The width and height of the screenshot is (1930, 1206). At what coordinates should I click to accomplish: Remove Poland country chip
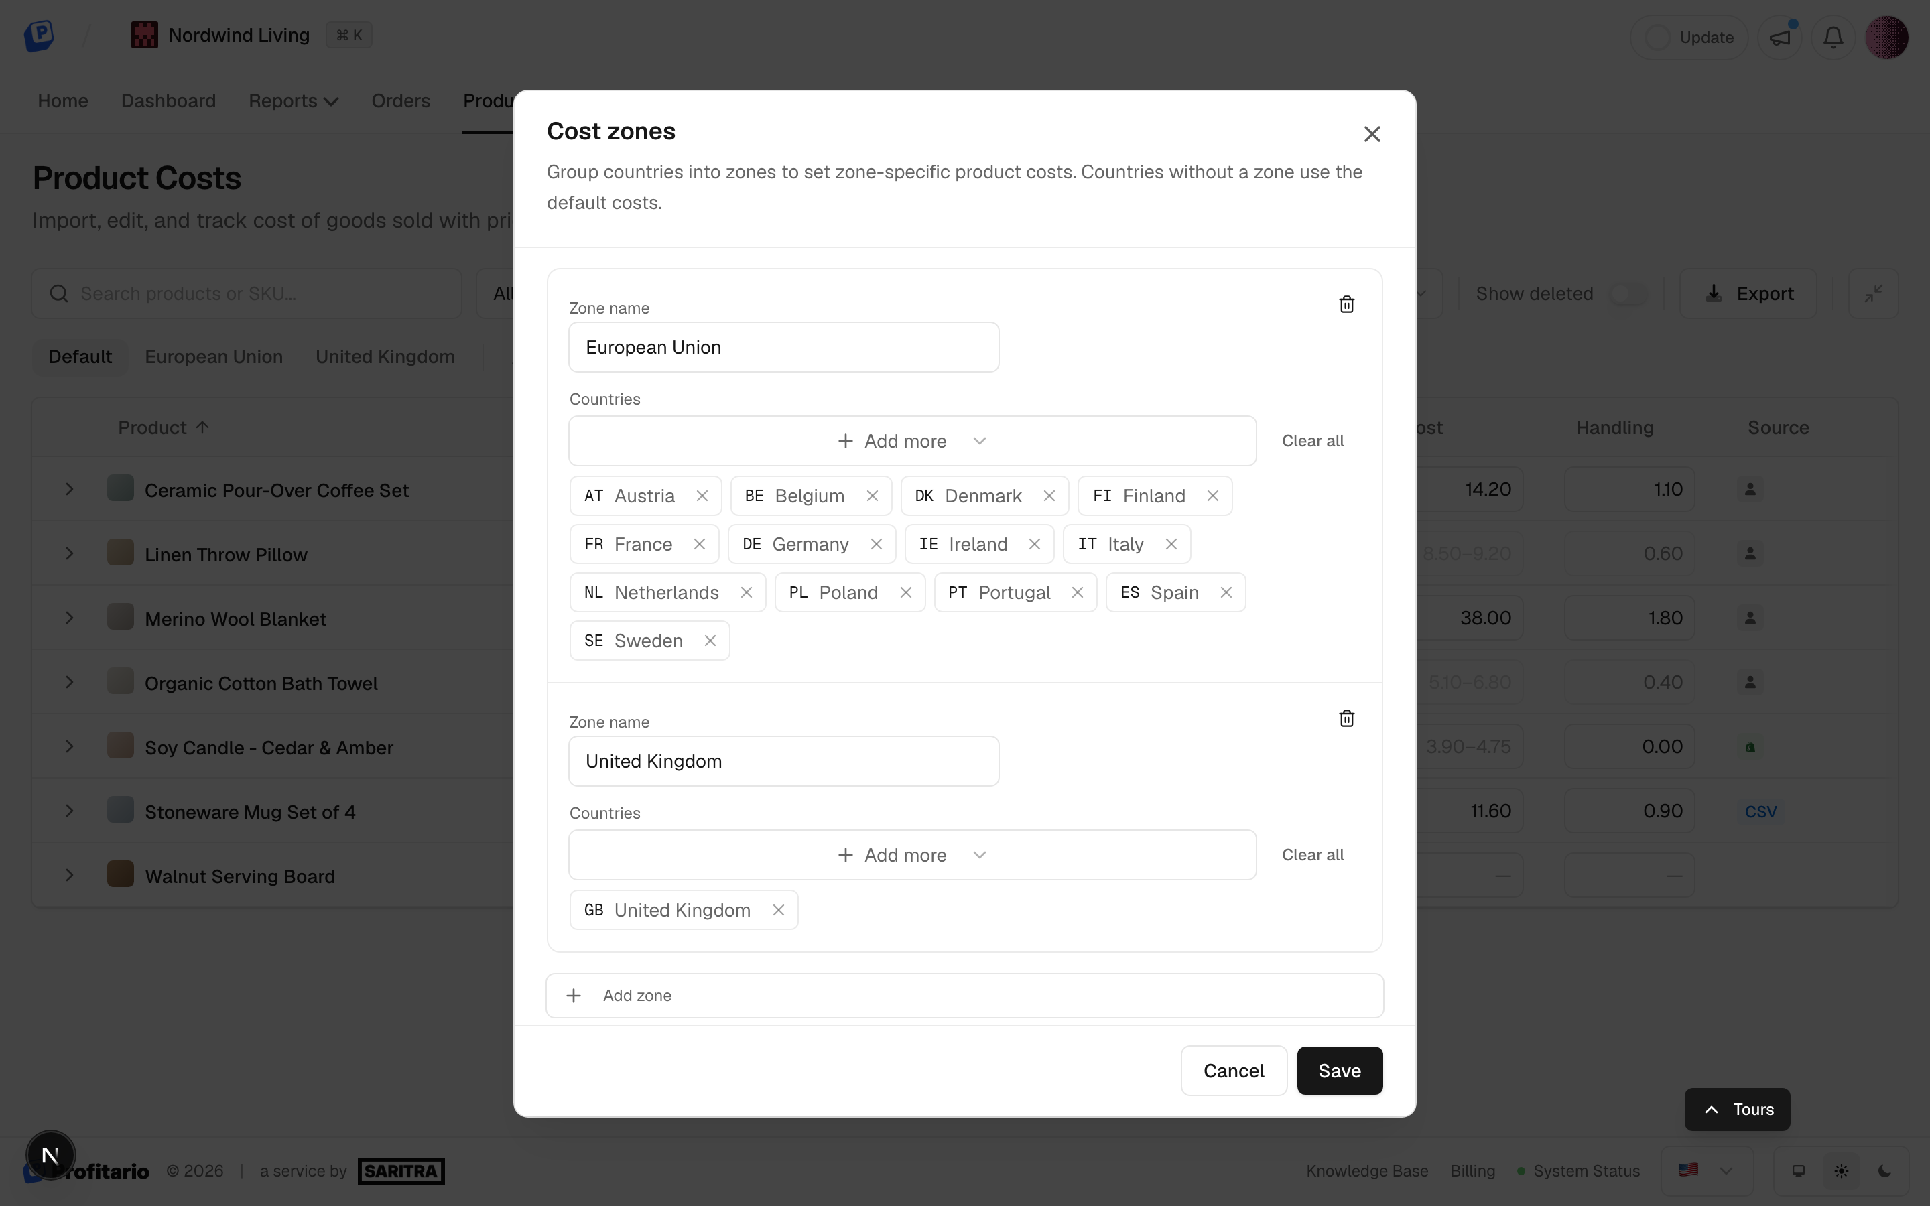(905, 593)
